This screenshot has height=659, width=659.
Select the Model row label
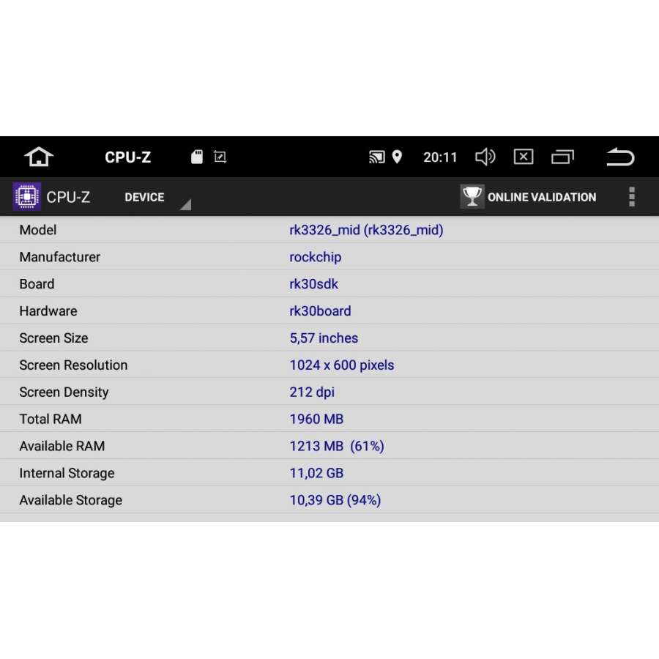[38, 230]
